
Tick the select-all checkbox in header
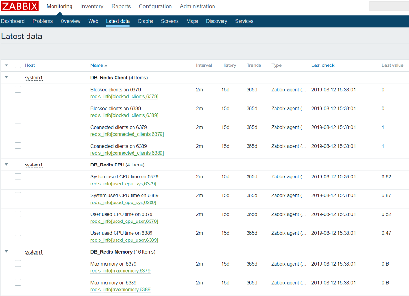18,65
